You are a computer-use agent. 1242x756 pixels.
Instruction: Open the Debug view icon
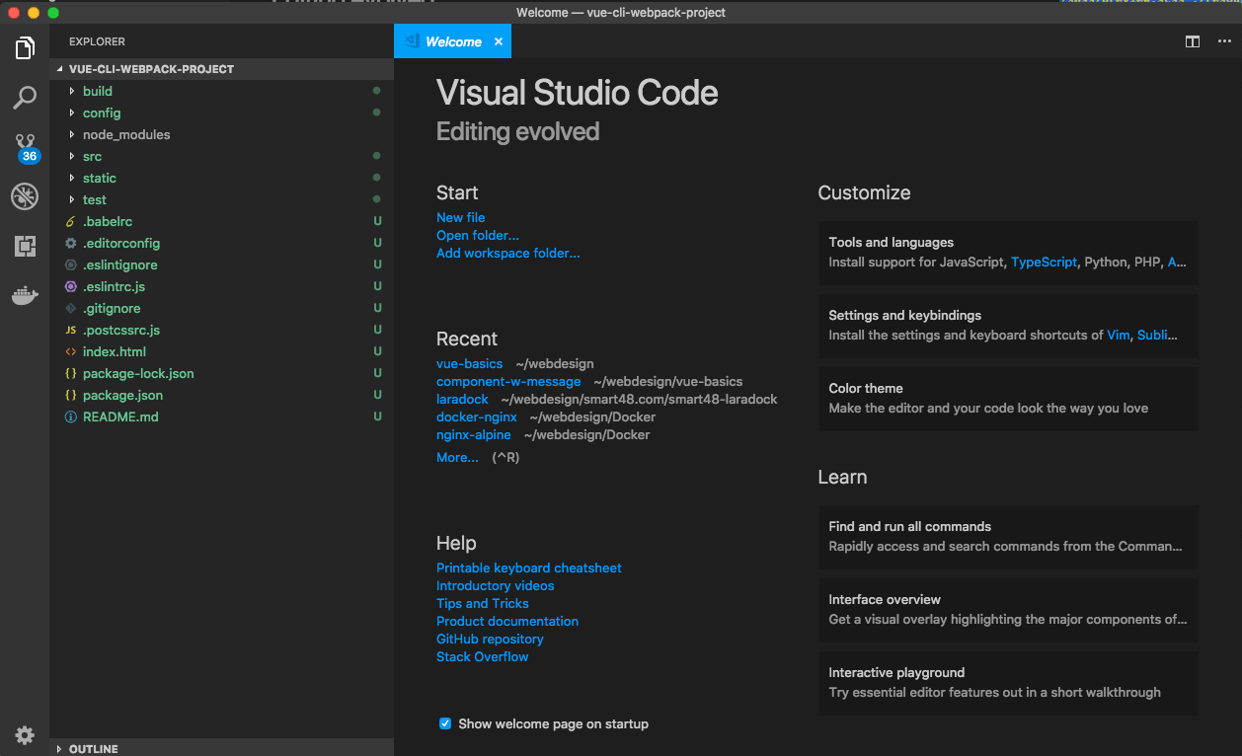25,196
